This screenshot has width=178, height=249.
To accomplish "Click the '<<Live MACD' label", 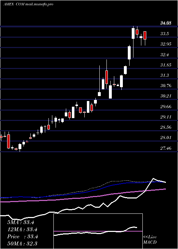I will pos(150,239).
